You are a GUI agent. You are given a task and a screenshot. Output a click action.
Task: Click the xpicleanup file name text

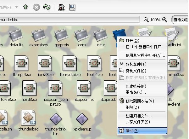point(82,129)
